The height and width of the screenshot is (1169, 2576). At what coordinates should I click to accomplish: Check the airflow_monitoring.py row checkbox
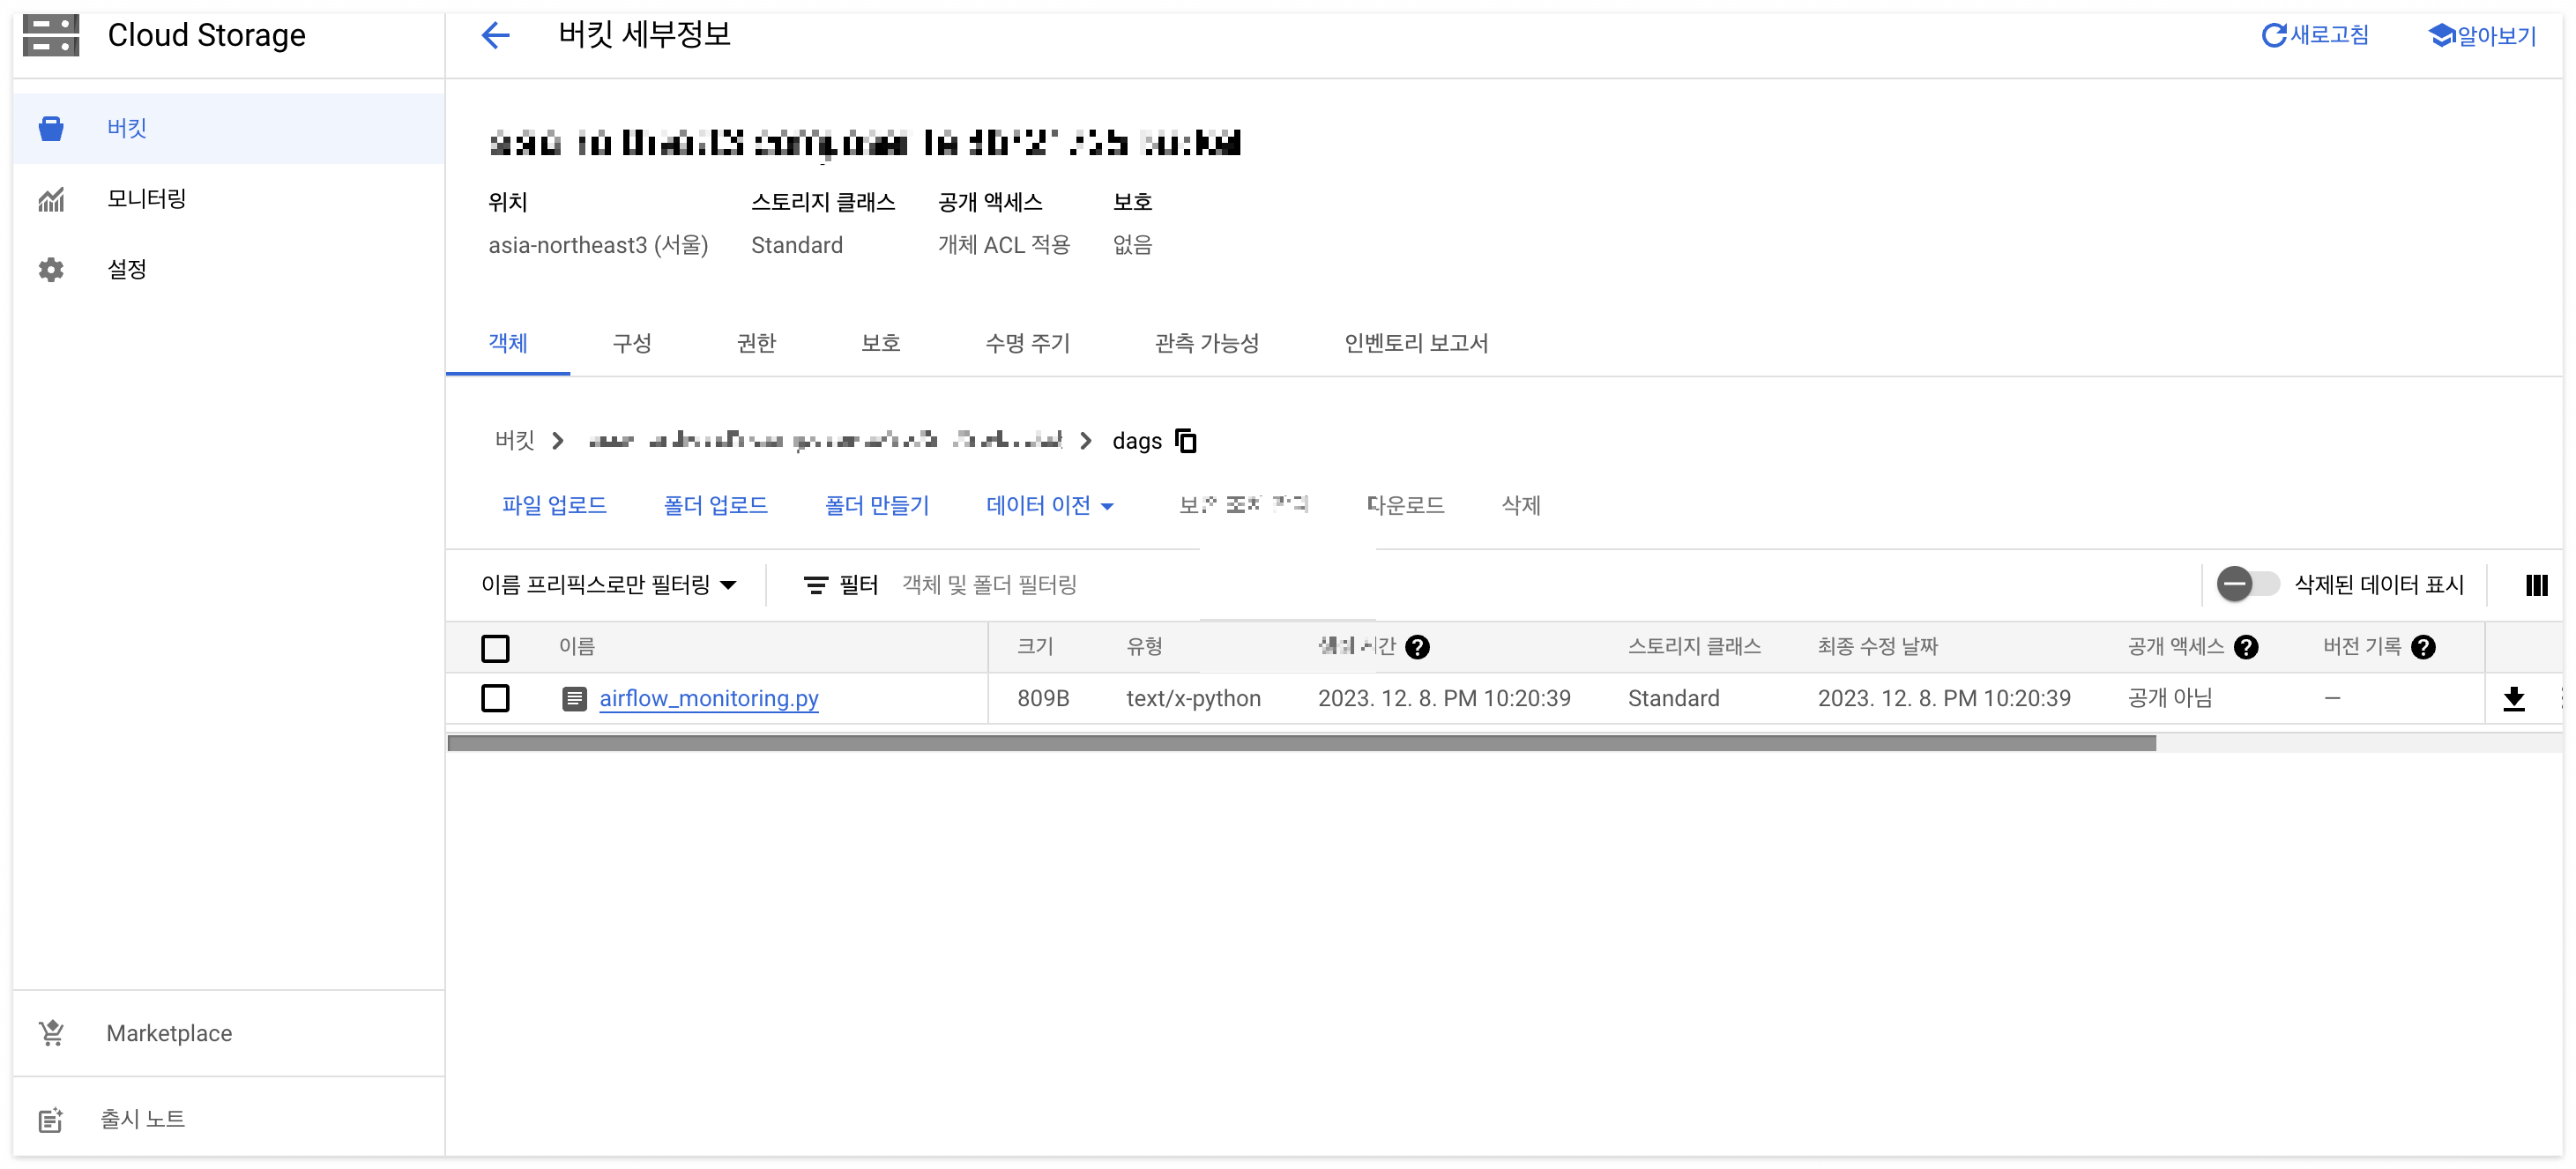pos(495,698)
